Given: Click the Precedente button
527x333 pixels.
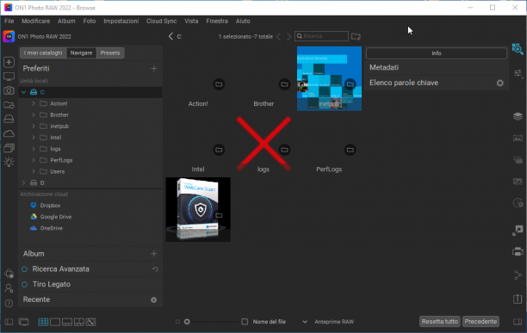Looking at the screenshot, I should point(480,321).
